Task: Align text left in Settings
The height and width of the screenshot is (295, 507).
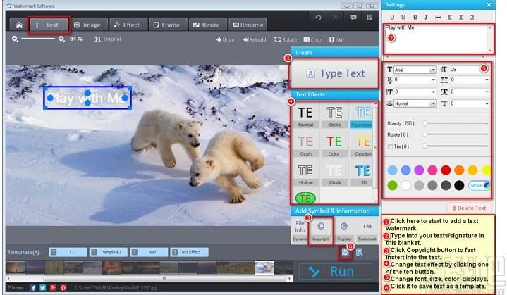Action: [449, 17]
